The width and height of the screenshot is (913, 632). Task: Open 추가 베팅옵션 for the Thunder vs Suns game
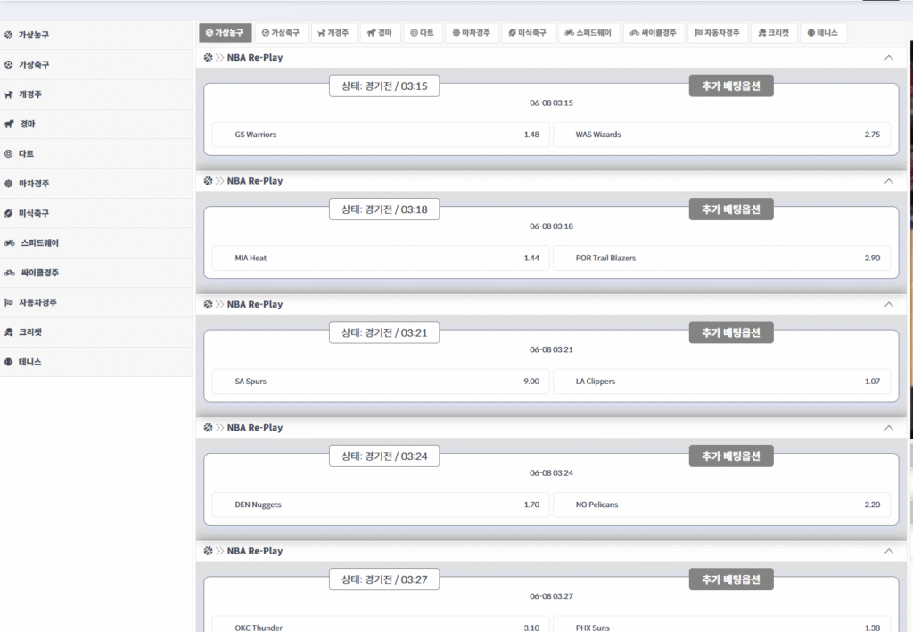click(731, 579)
